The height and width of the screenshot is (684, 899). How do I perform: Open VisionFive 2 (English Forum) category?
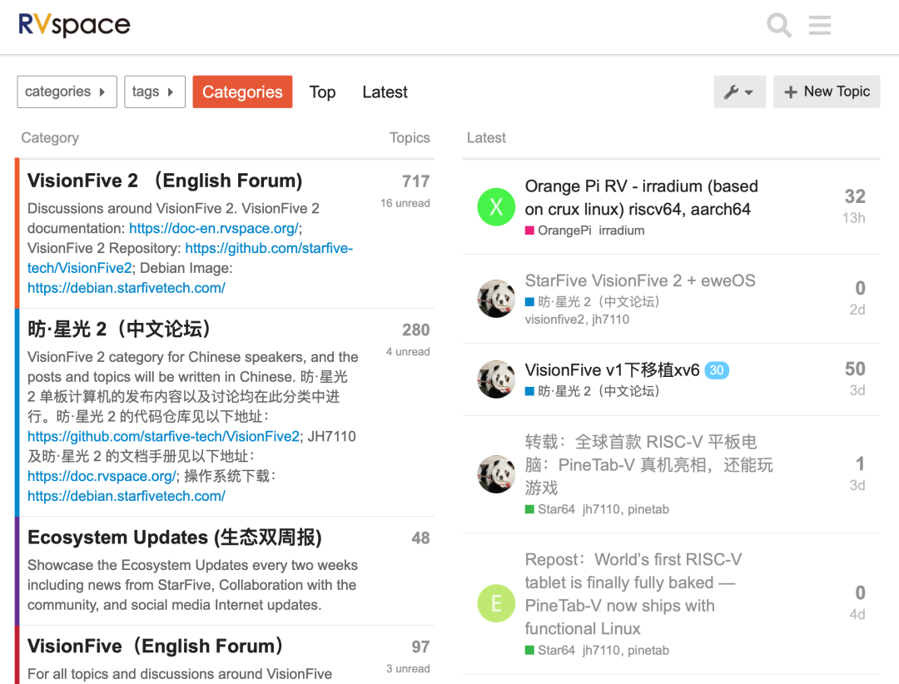tap(165, 181)
